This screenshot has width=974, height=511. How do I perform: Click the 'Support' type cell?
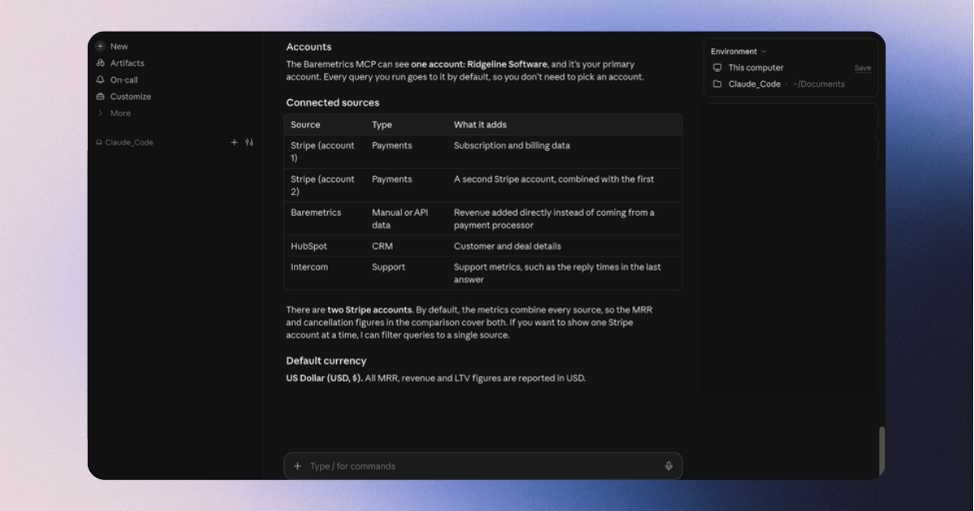(x=389, y=267)
